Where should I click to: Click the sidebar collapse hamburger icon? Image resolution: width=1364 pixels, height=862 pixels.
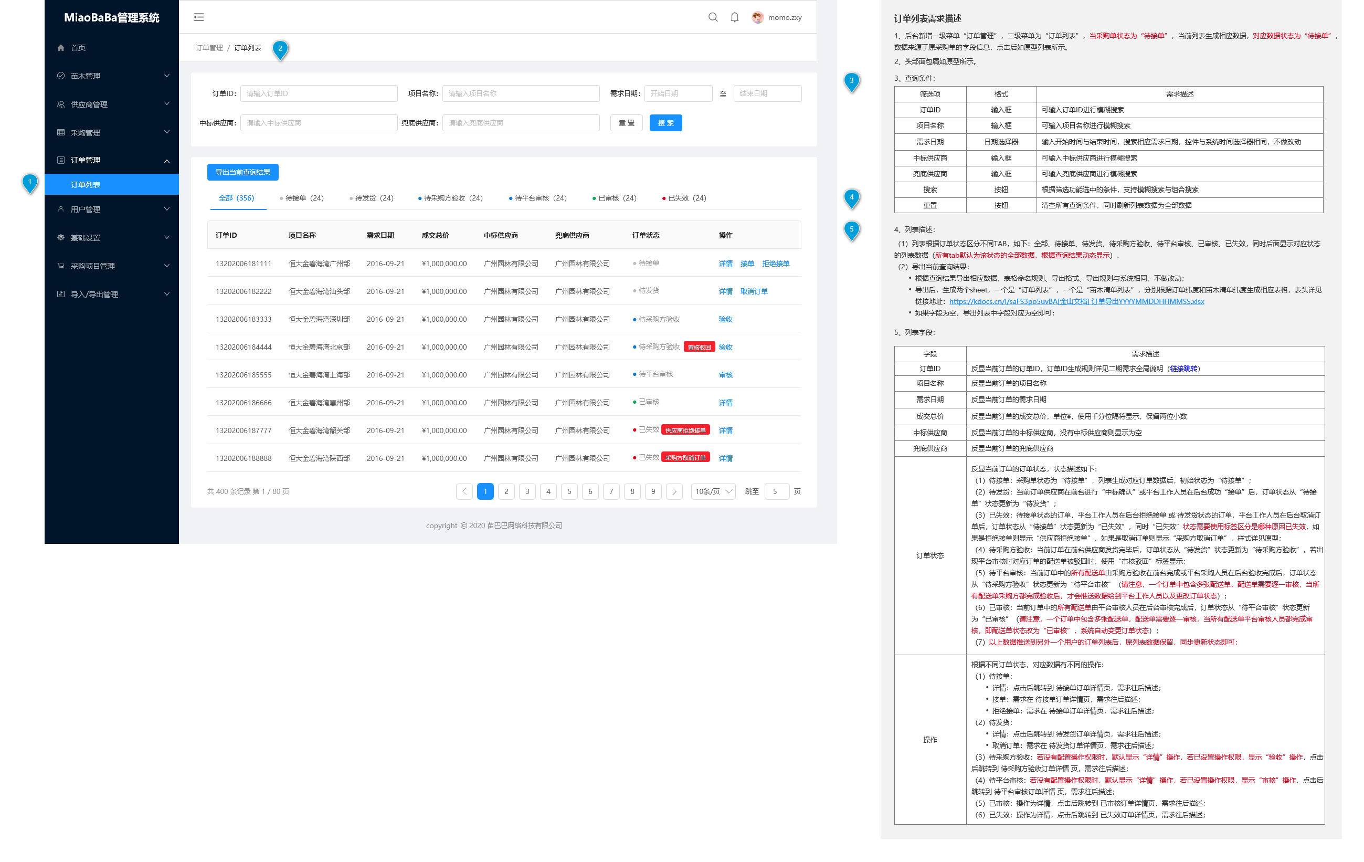point(199,17)
